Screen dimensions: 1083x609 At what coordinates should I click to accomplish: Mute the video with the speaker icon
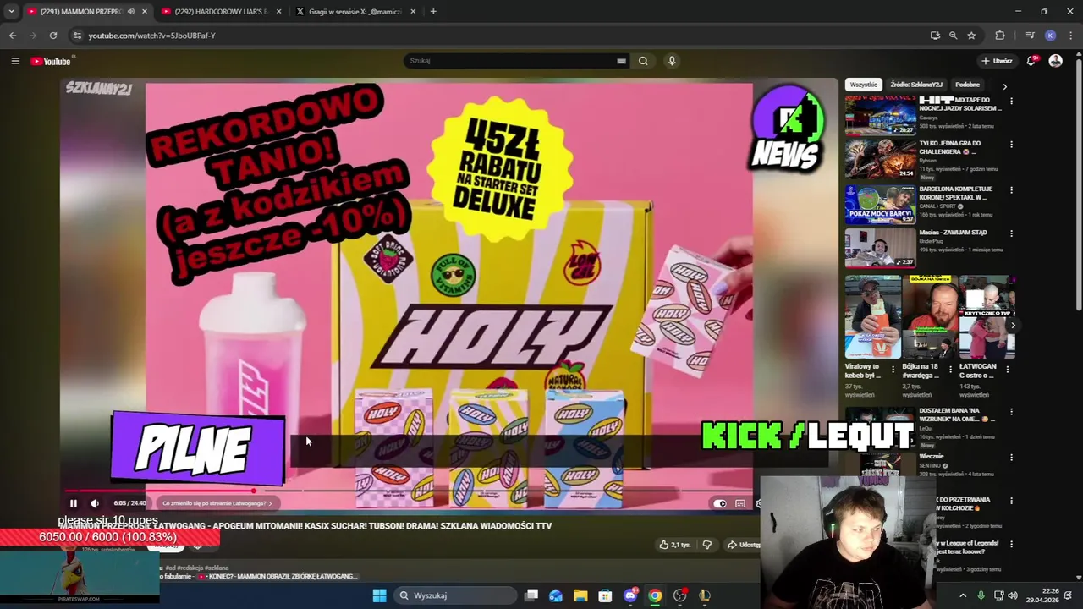click(95, 503)
